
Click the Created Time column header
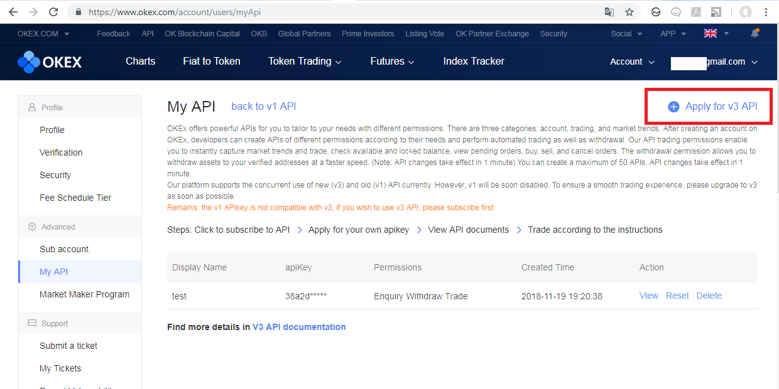pos(548,267)
